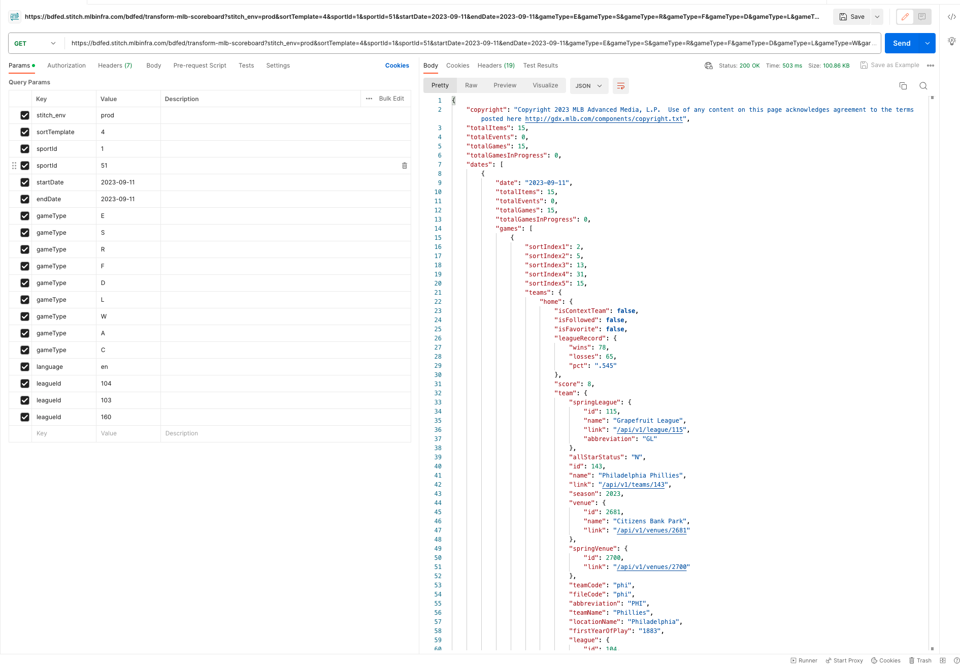Uncheck the leagueId 160 parameter

click(25, 417)
